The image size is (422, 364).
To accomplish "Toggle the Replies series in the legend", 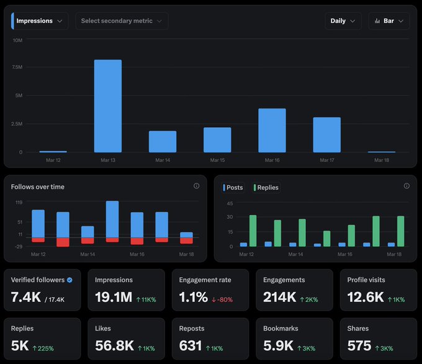I will [266, 187].
